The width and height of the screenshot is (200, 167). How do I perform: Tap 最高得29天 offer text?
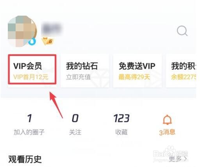(134, 77)
